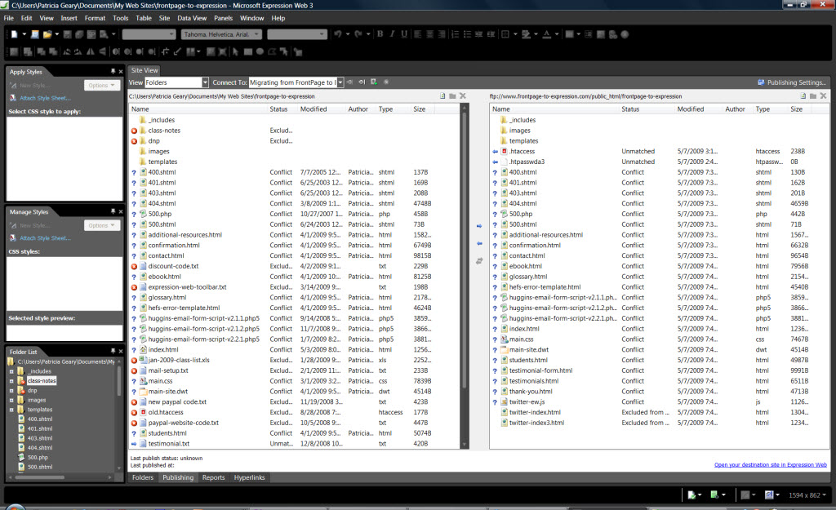Click delete X icon in remote site pane
836x510 pixels.
(x=823, y=96)
